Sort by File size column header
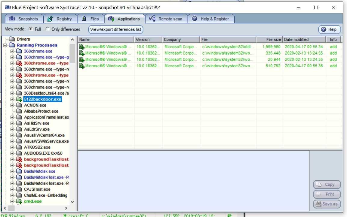 pyautogui.click(x=269, y=40)
